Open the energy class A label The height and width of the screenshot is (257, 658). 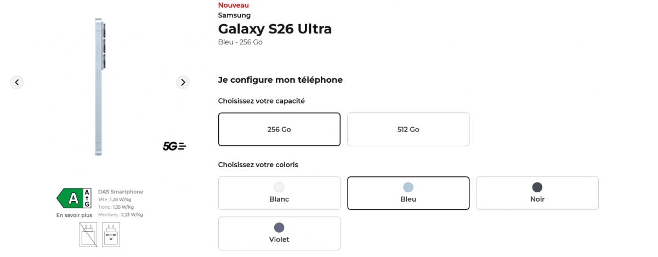click(x=74, y=198)
